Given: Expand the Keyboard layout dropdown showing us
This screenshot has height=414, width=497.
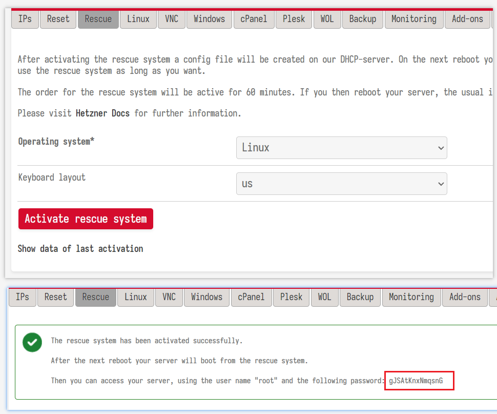Looking at the screenshot, I should (341, 184).
